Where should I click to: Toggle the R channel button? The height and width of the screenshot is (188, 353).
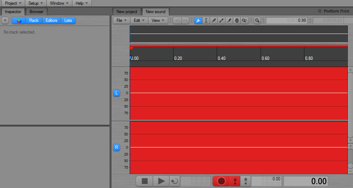click(x=117, y=147)
